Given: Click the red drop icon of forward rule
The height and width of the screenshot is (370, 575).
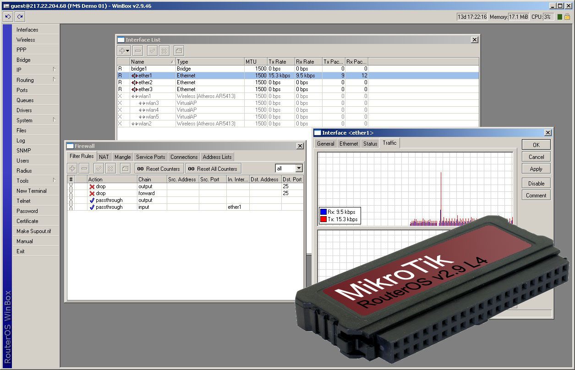Looking at the screenshot, I should 92,193.
